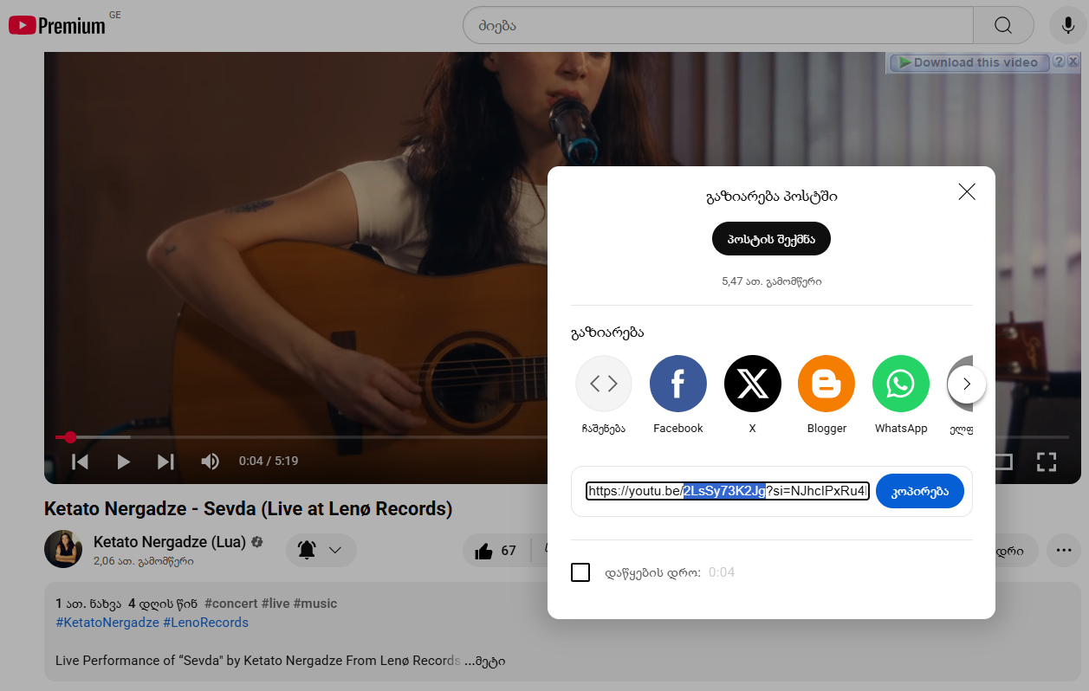Click the YouTube Premium logo

click(57, 25)
